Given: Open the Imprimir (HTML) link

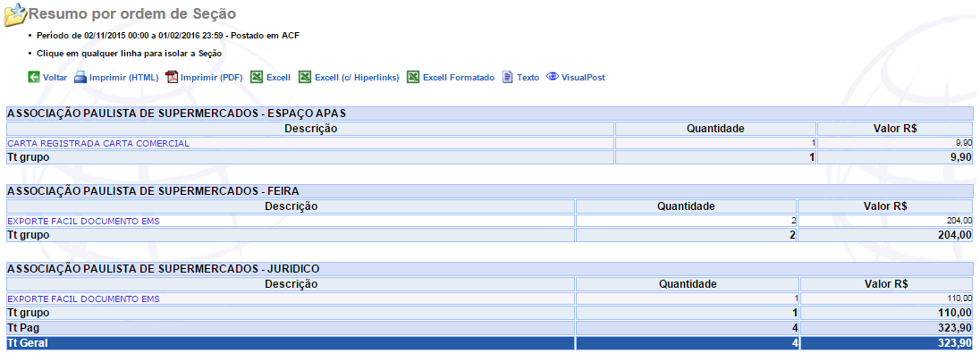Looking at the screenshot, I should tap(123, 78).
